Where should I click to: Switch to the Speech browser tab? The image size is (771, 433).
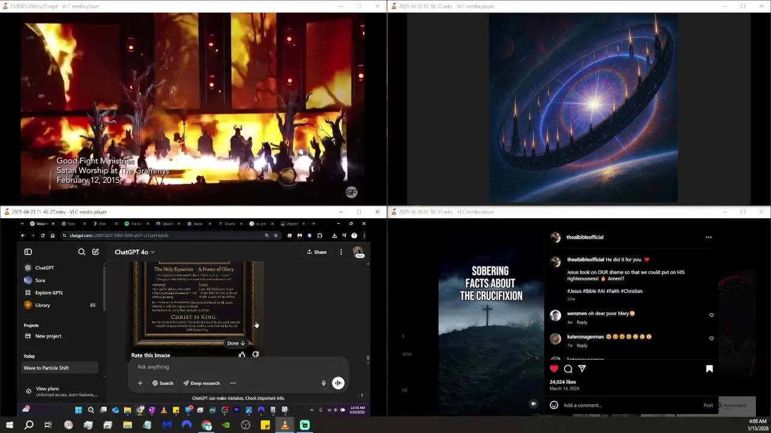pos(168,224)
